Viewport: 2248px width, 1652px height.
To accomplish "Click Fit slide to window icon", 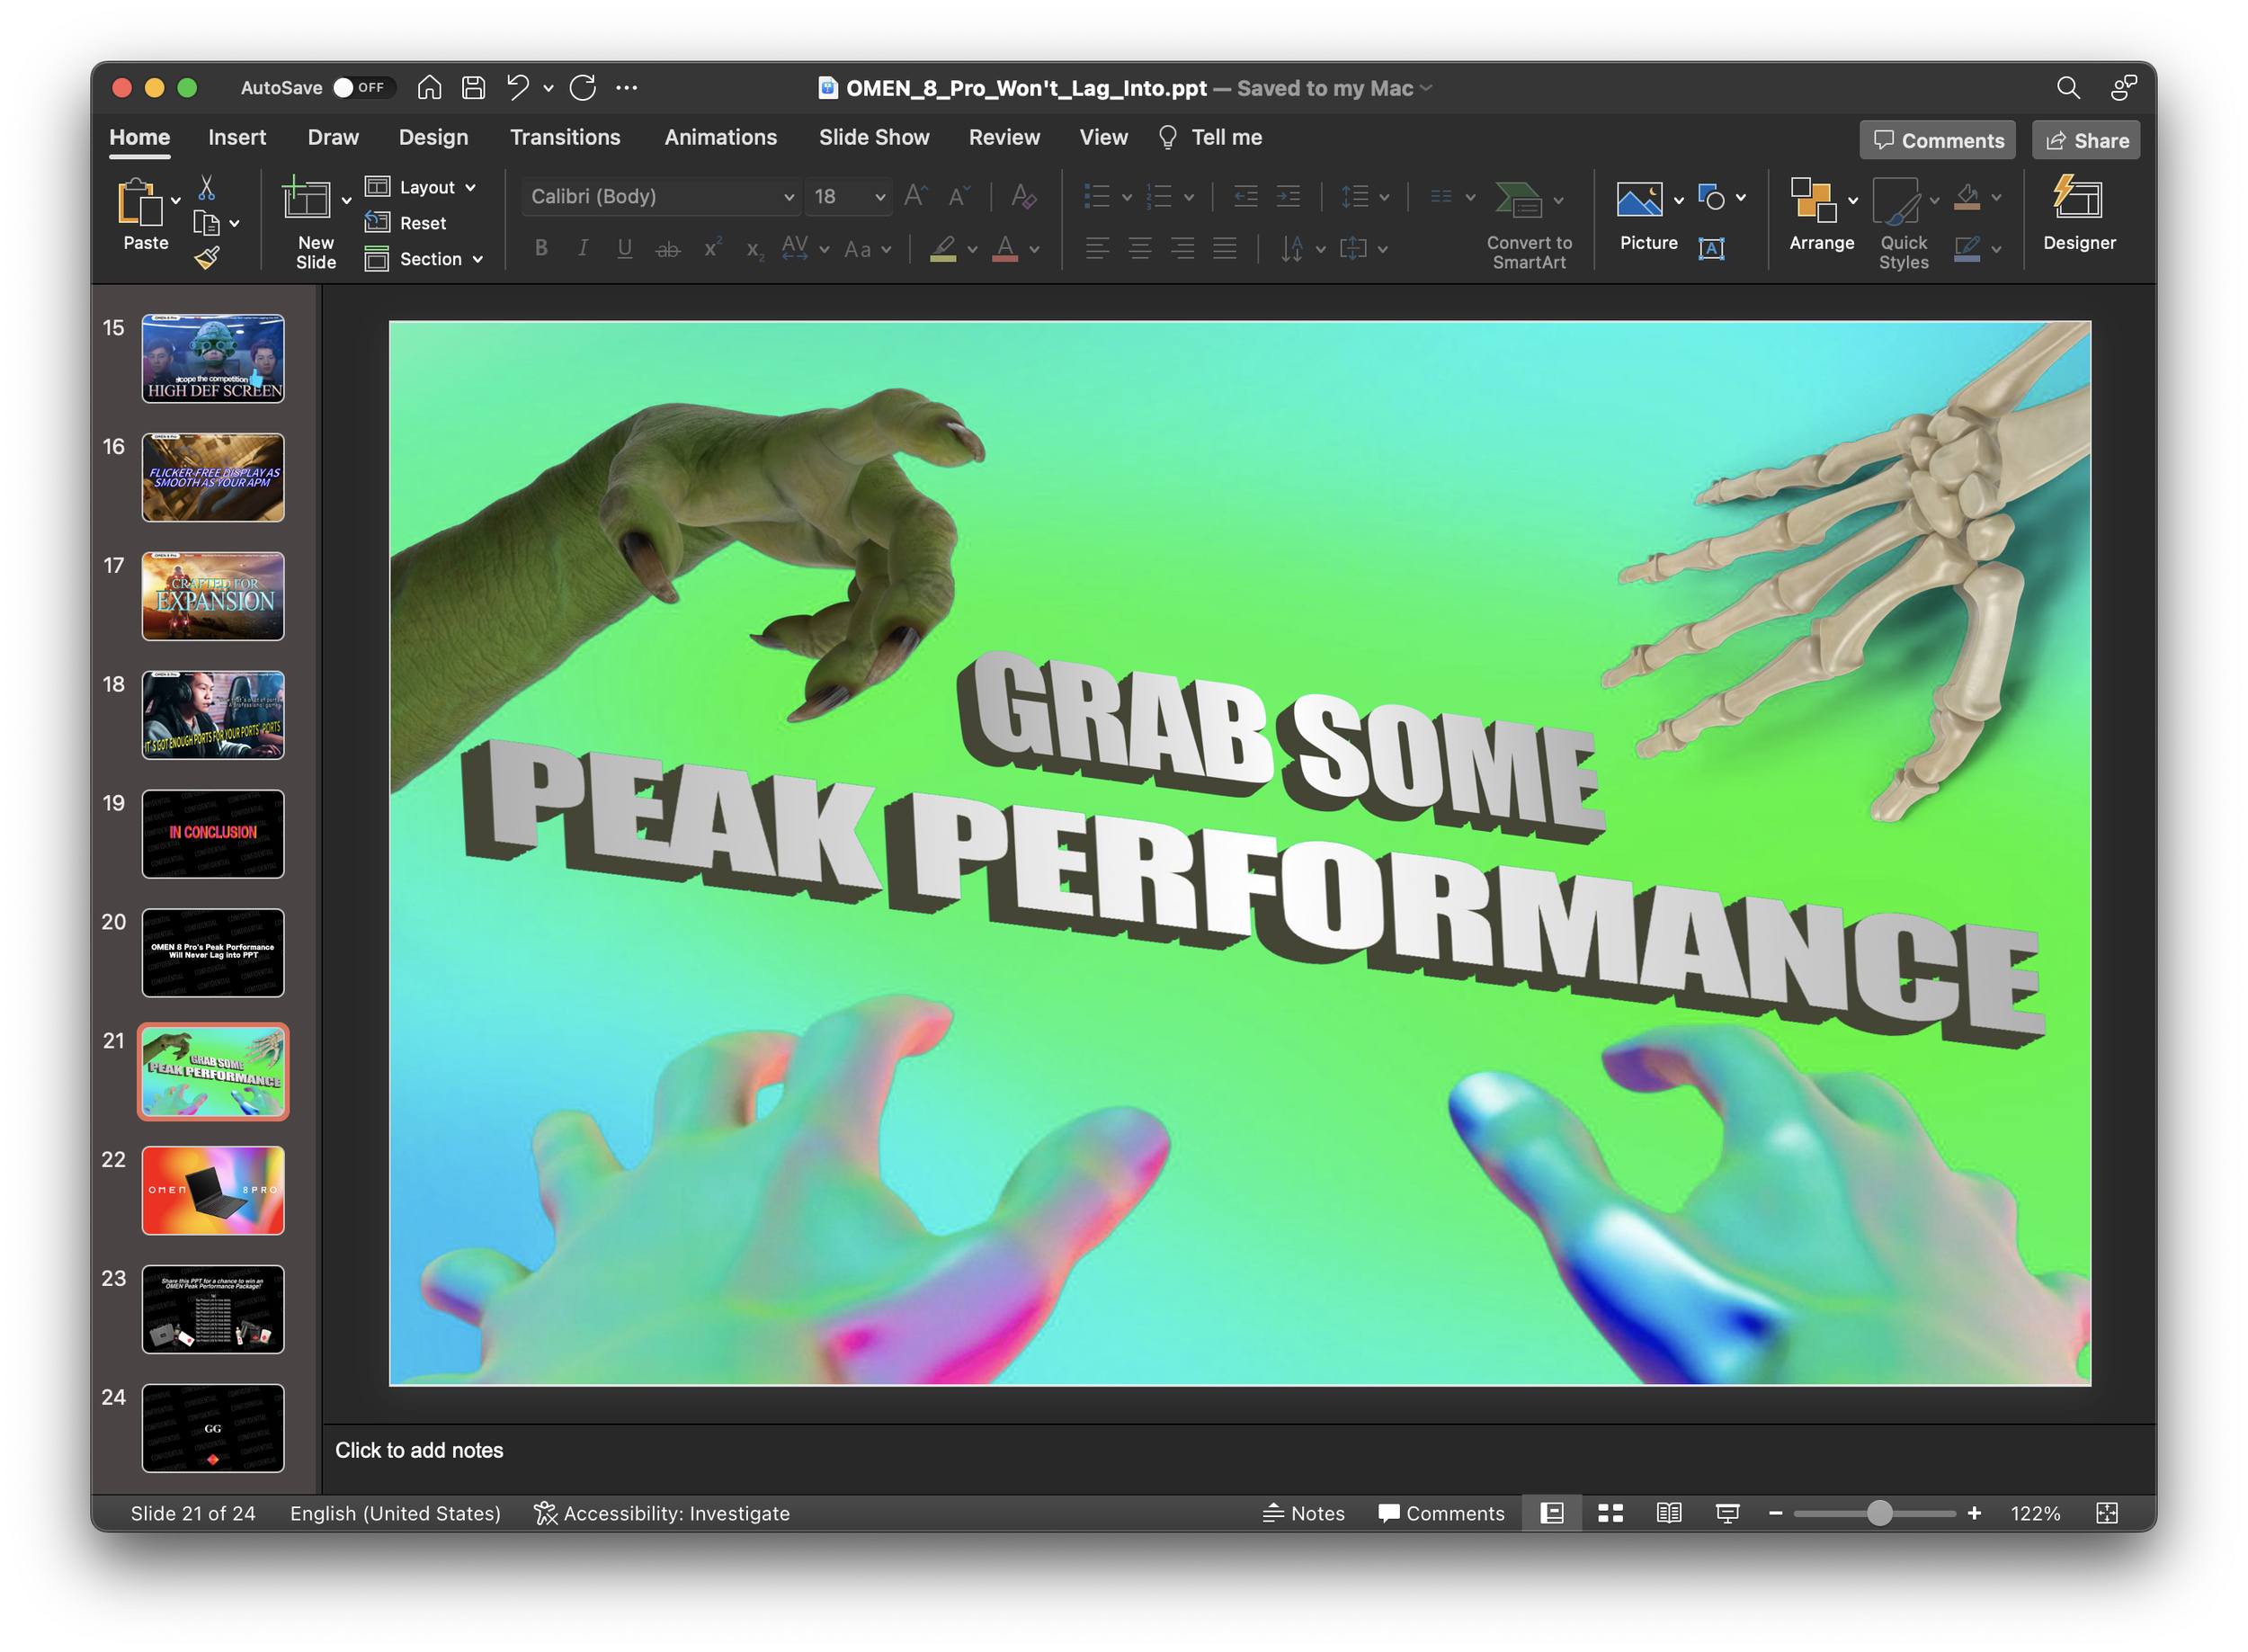I will pyautogui.click(x=2106, y=1513).
